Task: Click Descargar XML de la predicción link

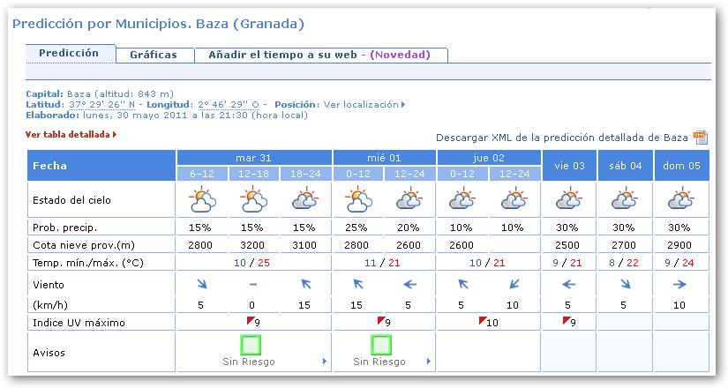Action: [x=561, y=138]
